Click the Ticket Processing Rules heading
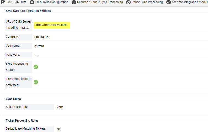This screenshot has height=132, width=208. (22, 120)
